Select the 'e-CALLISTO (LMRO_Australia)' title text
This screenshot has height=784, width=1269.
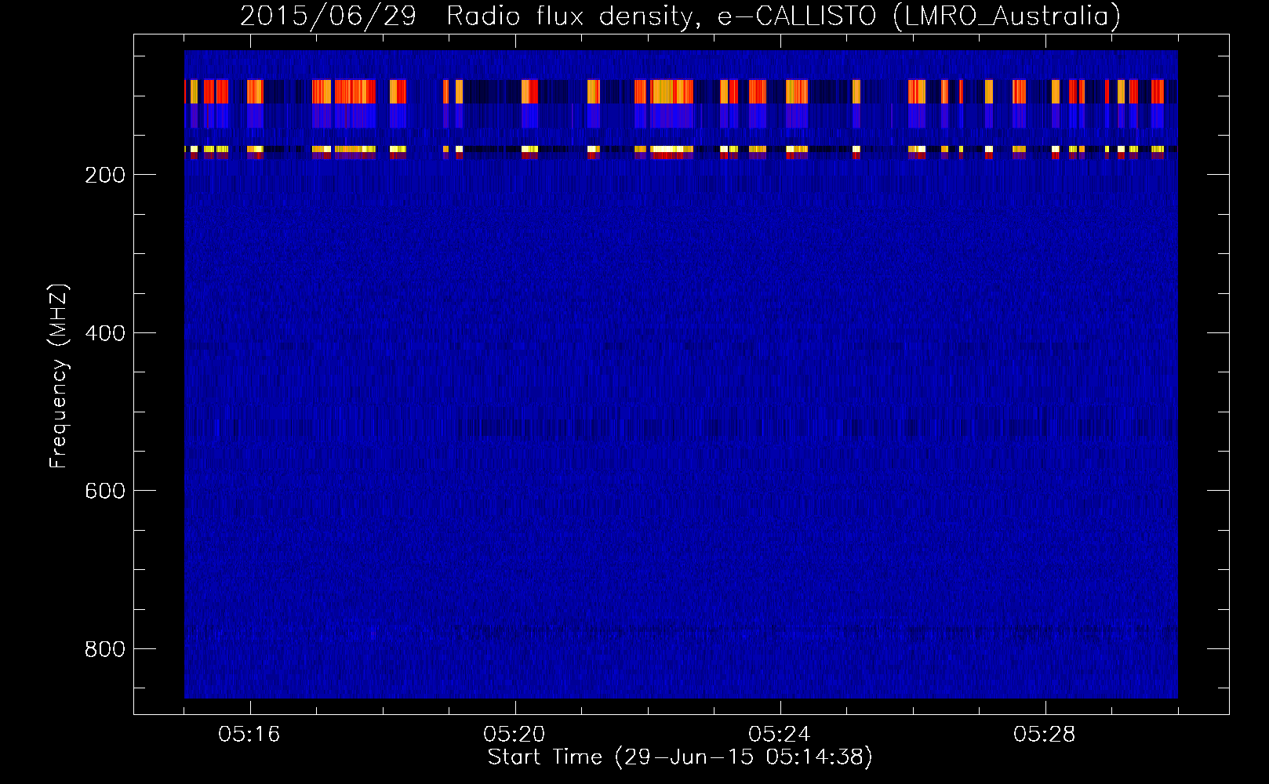click(x=920, y=16)
